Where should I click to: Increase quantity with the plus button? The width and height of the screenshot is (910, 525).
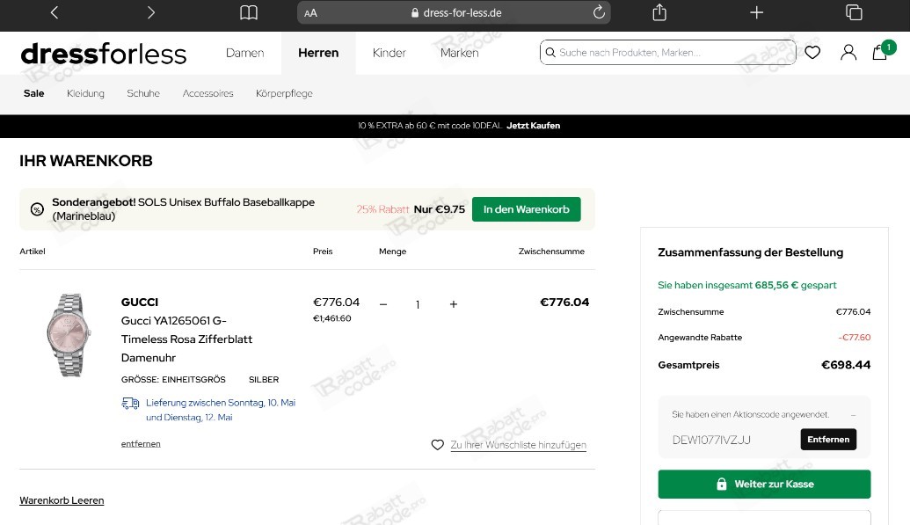[454, 304]
